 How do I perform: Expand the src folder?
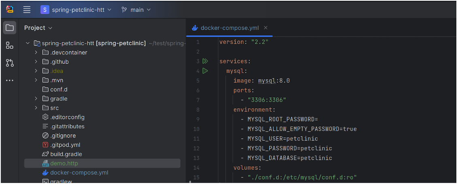click(x=36, y=108)
